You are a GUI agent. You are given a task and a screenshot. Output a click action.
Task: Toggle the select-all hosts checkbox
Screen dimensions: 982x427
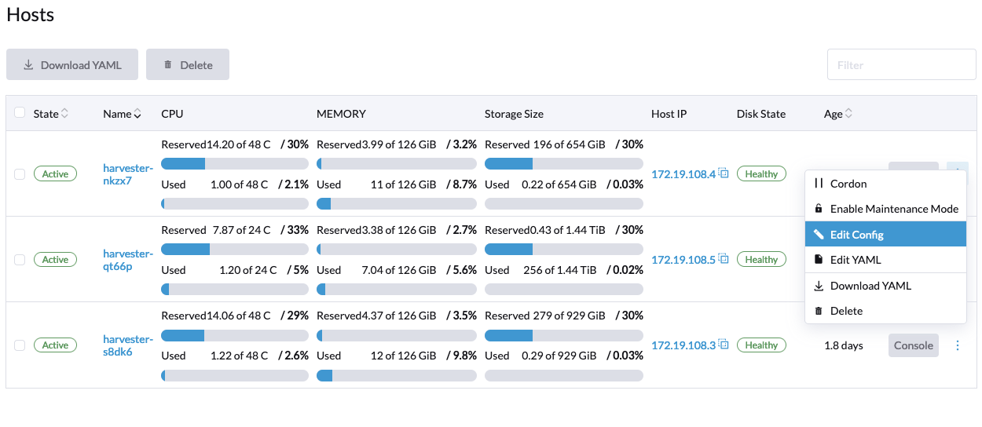(20, 113)
